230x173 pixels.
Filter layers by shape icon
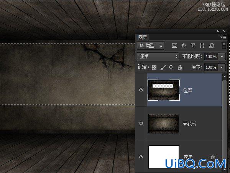[202, 46]
